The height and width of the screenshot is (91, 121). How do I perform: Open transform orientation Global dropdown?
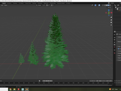pos(39,5)
